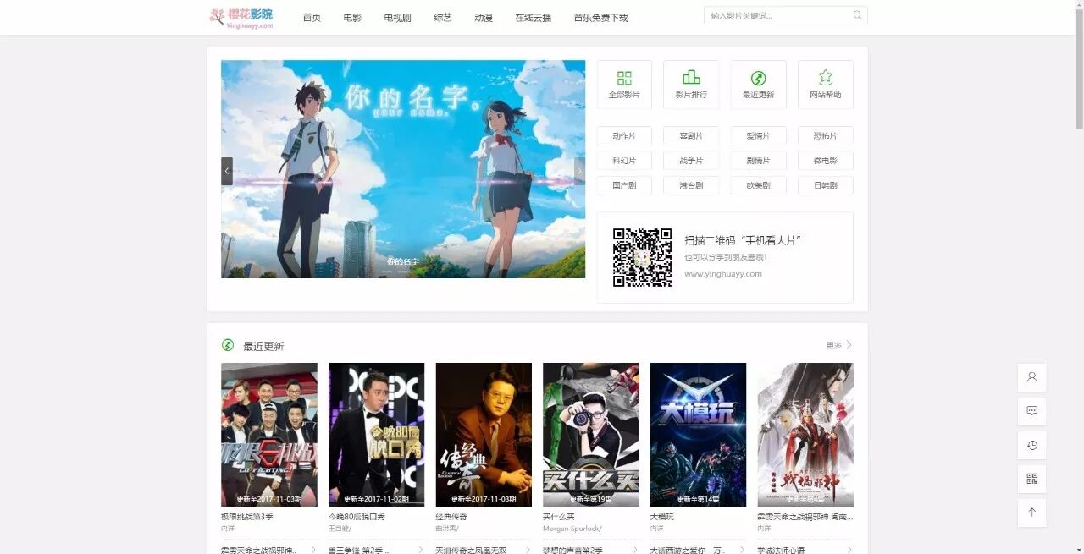Click the 樱花影院 site logo
The height and width of the screenshot is (554, 1084).
click(x=241, y=17)
